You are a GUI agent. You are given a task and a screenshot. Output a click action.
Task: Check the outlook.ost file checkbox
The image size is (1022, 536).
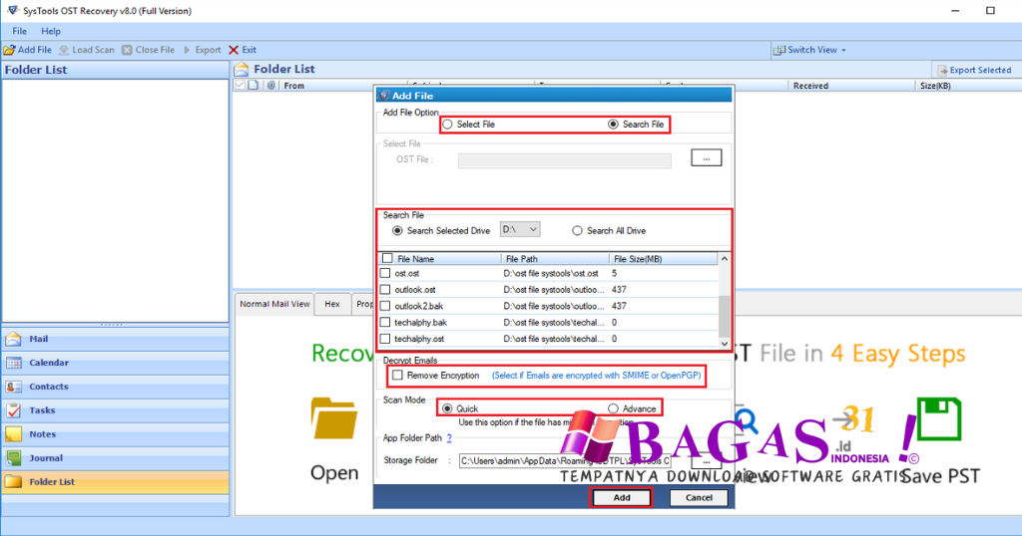[x=385, y=290]
